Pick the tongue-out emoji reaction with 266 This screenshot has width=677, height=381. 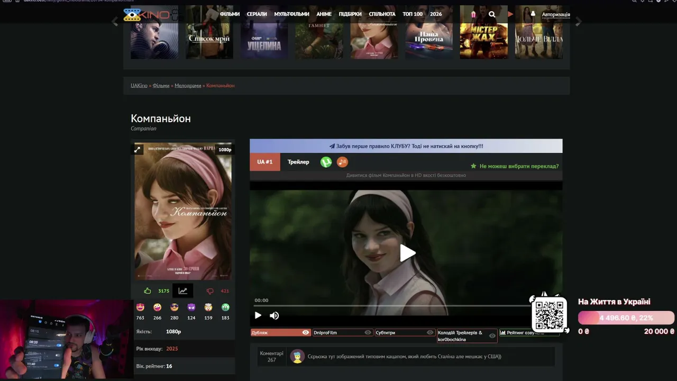(x=157, y=307)
